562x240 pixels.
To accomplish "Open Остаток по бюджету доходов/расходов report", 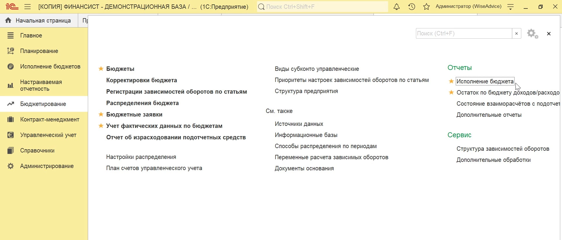I will [508, 92].
